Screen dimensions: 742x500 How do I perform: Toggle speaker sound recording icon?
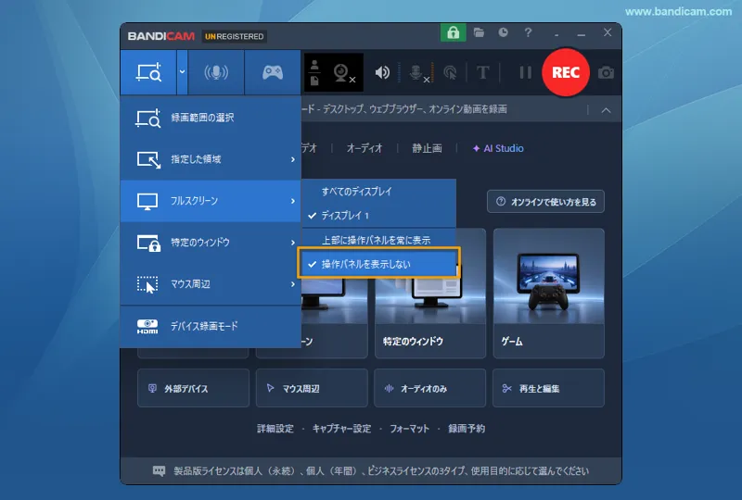(382, 72)
